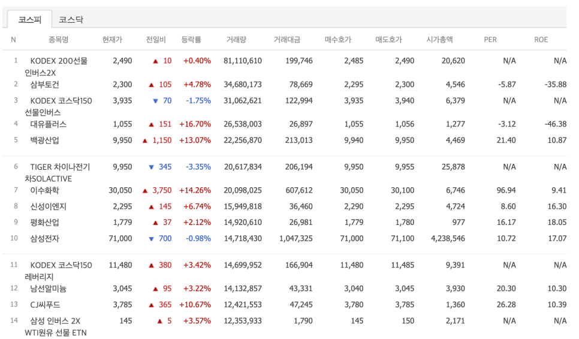Open the 삼성전자 stock link
The width and height of the screenshot is (579, 339).
pyautogui.click(x=45, y=238)
